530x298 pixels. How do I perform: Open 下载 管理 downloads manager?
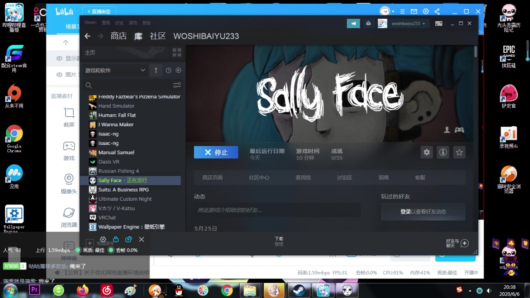(x=279, y=241)
